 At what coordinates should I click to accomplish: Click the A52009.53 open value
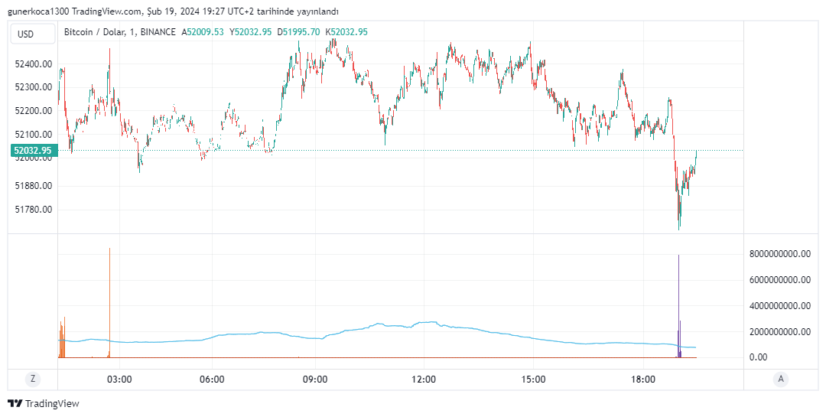[203, 32]
